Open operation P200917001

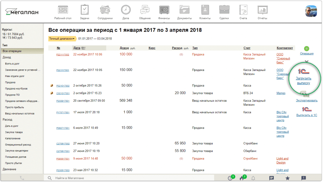click(63, 101)
